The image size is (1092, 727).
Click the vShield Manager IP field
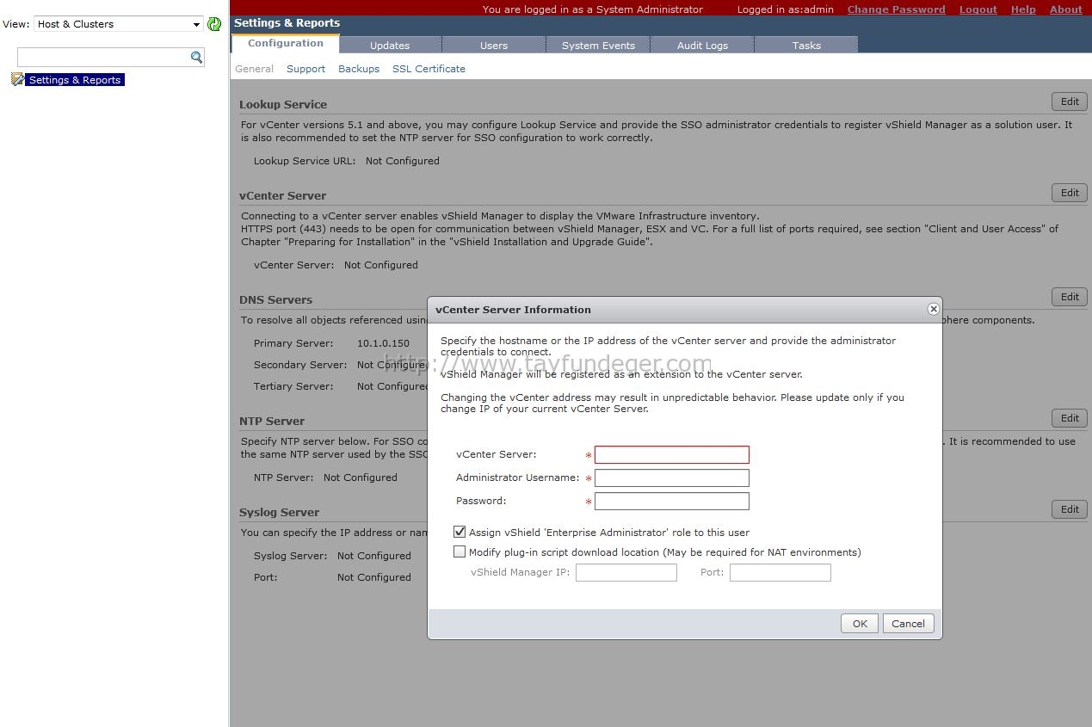(626, 572)
